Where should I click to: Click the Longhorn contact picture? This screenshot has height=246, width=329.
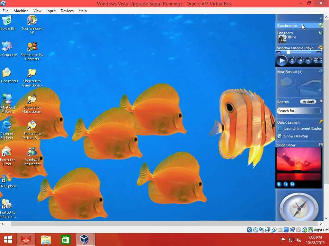tap(282, 39)
